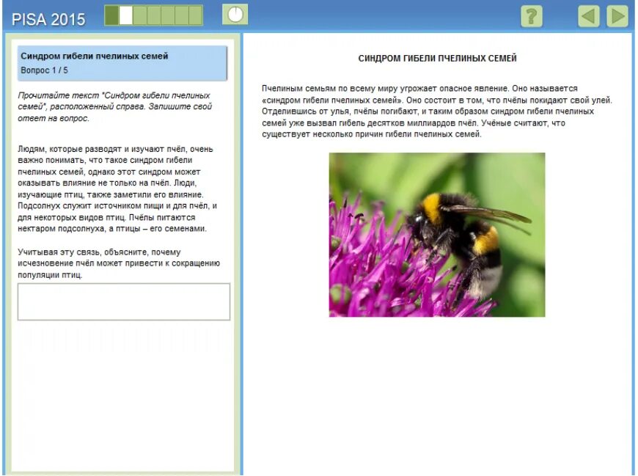Select the last progress bar segment
This screenshot has height=476, width=638.
(196, 15)
